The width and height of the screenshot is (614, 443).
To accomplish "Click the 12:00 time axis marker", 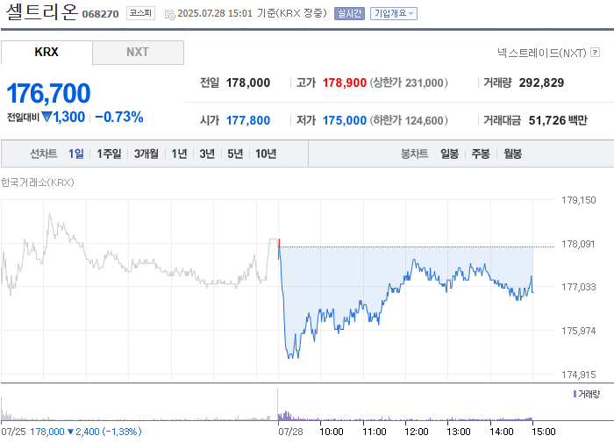I will point(417,432).
